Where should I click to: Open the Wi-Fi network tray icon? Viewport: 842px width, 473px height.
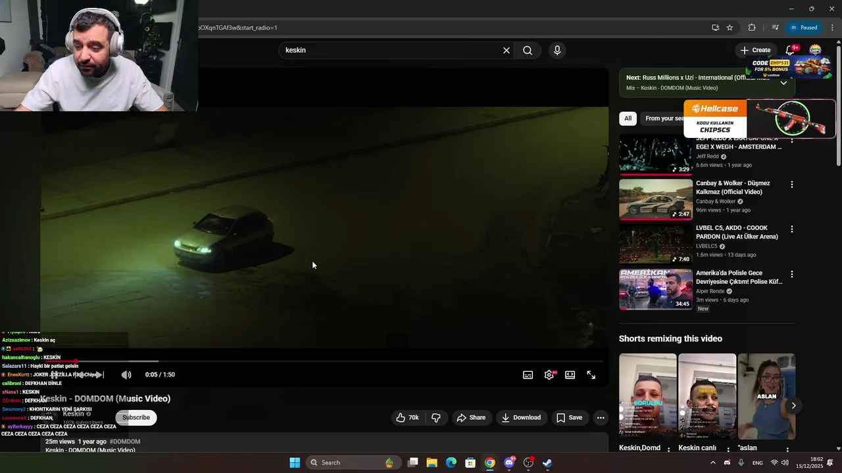click(774, 462)
